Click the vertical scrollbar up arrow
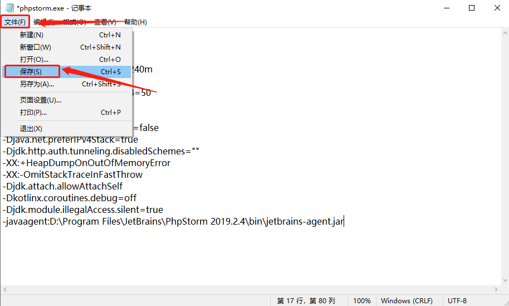This screenshot has width=509, height=306. (x=505, y=33)
